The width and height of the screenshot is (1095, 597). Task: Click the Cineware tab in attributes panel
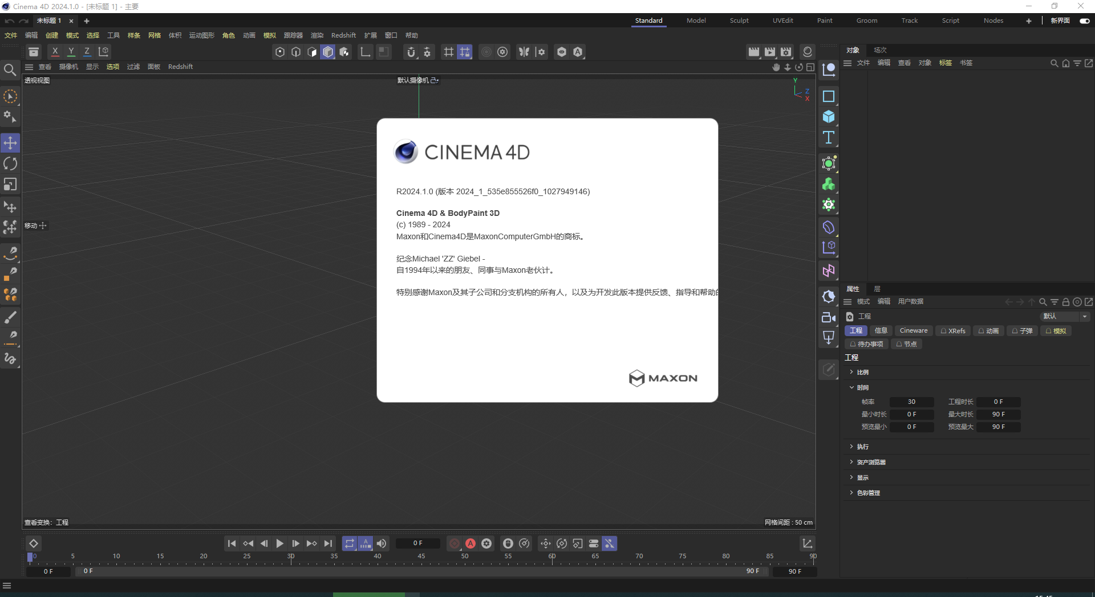(913, 331)
